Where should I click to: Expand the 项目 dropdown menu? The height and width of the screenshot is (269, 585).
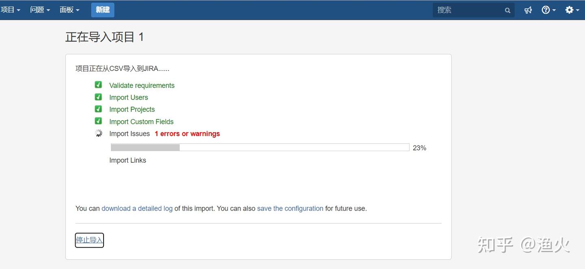[x=11, y=10]
